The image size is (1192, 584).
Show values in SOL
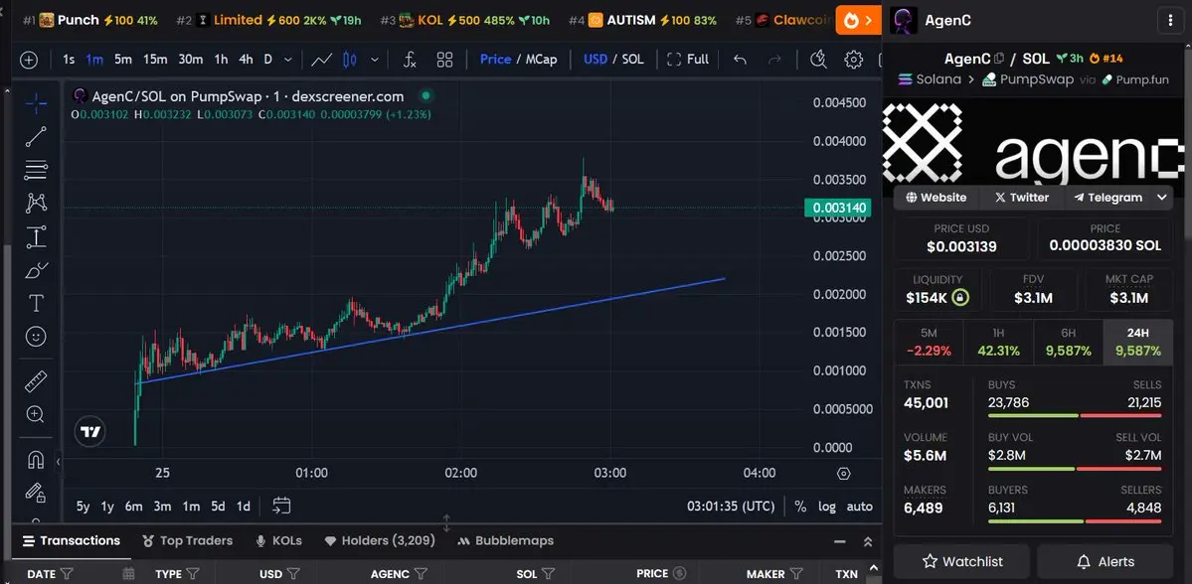tap(632, 60)
